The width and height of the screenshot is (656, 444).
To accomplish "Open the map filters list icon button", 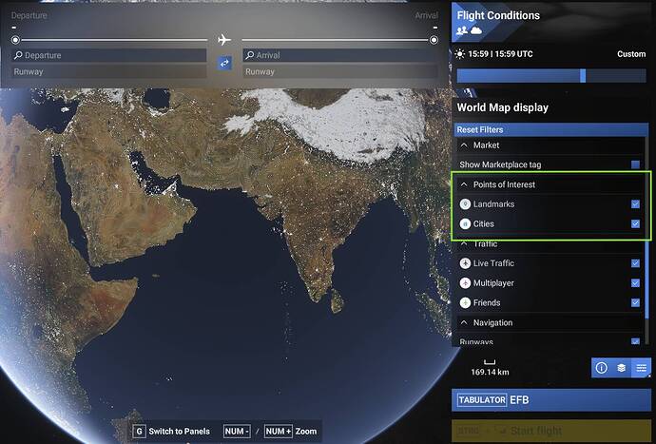I will 641,368.
